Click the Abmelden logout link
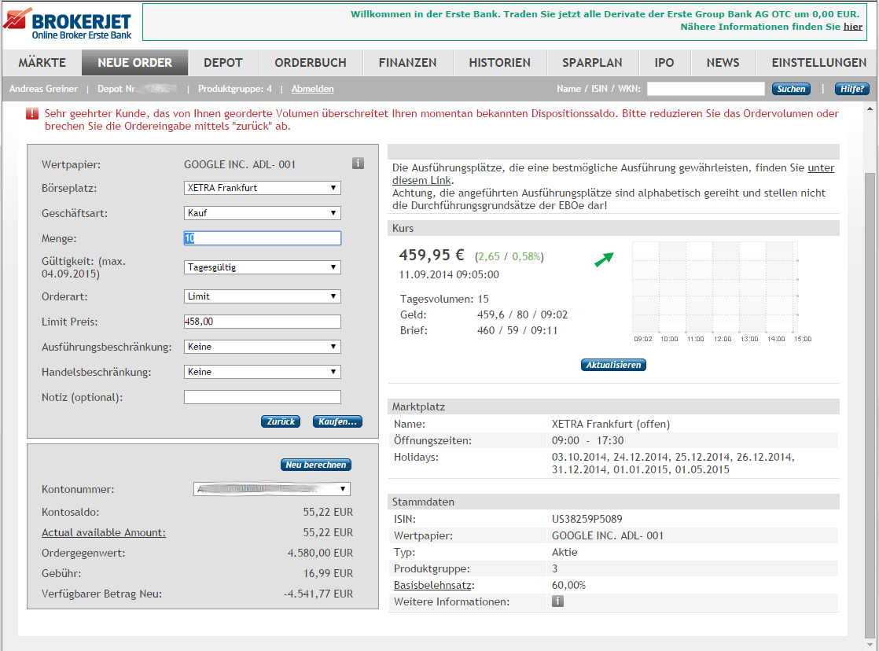This screenshot has height=651, width=879. pyautogui.click(x=312, y=89)
